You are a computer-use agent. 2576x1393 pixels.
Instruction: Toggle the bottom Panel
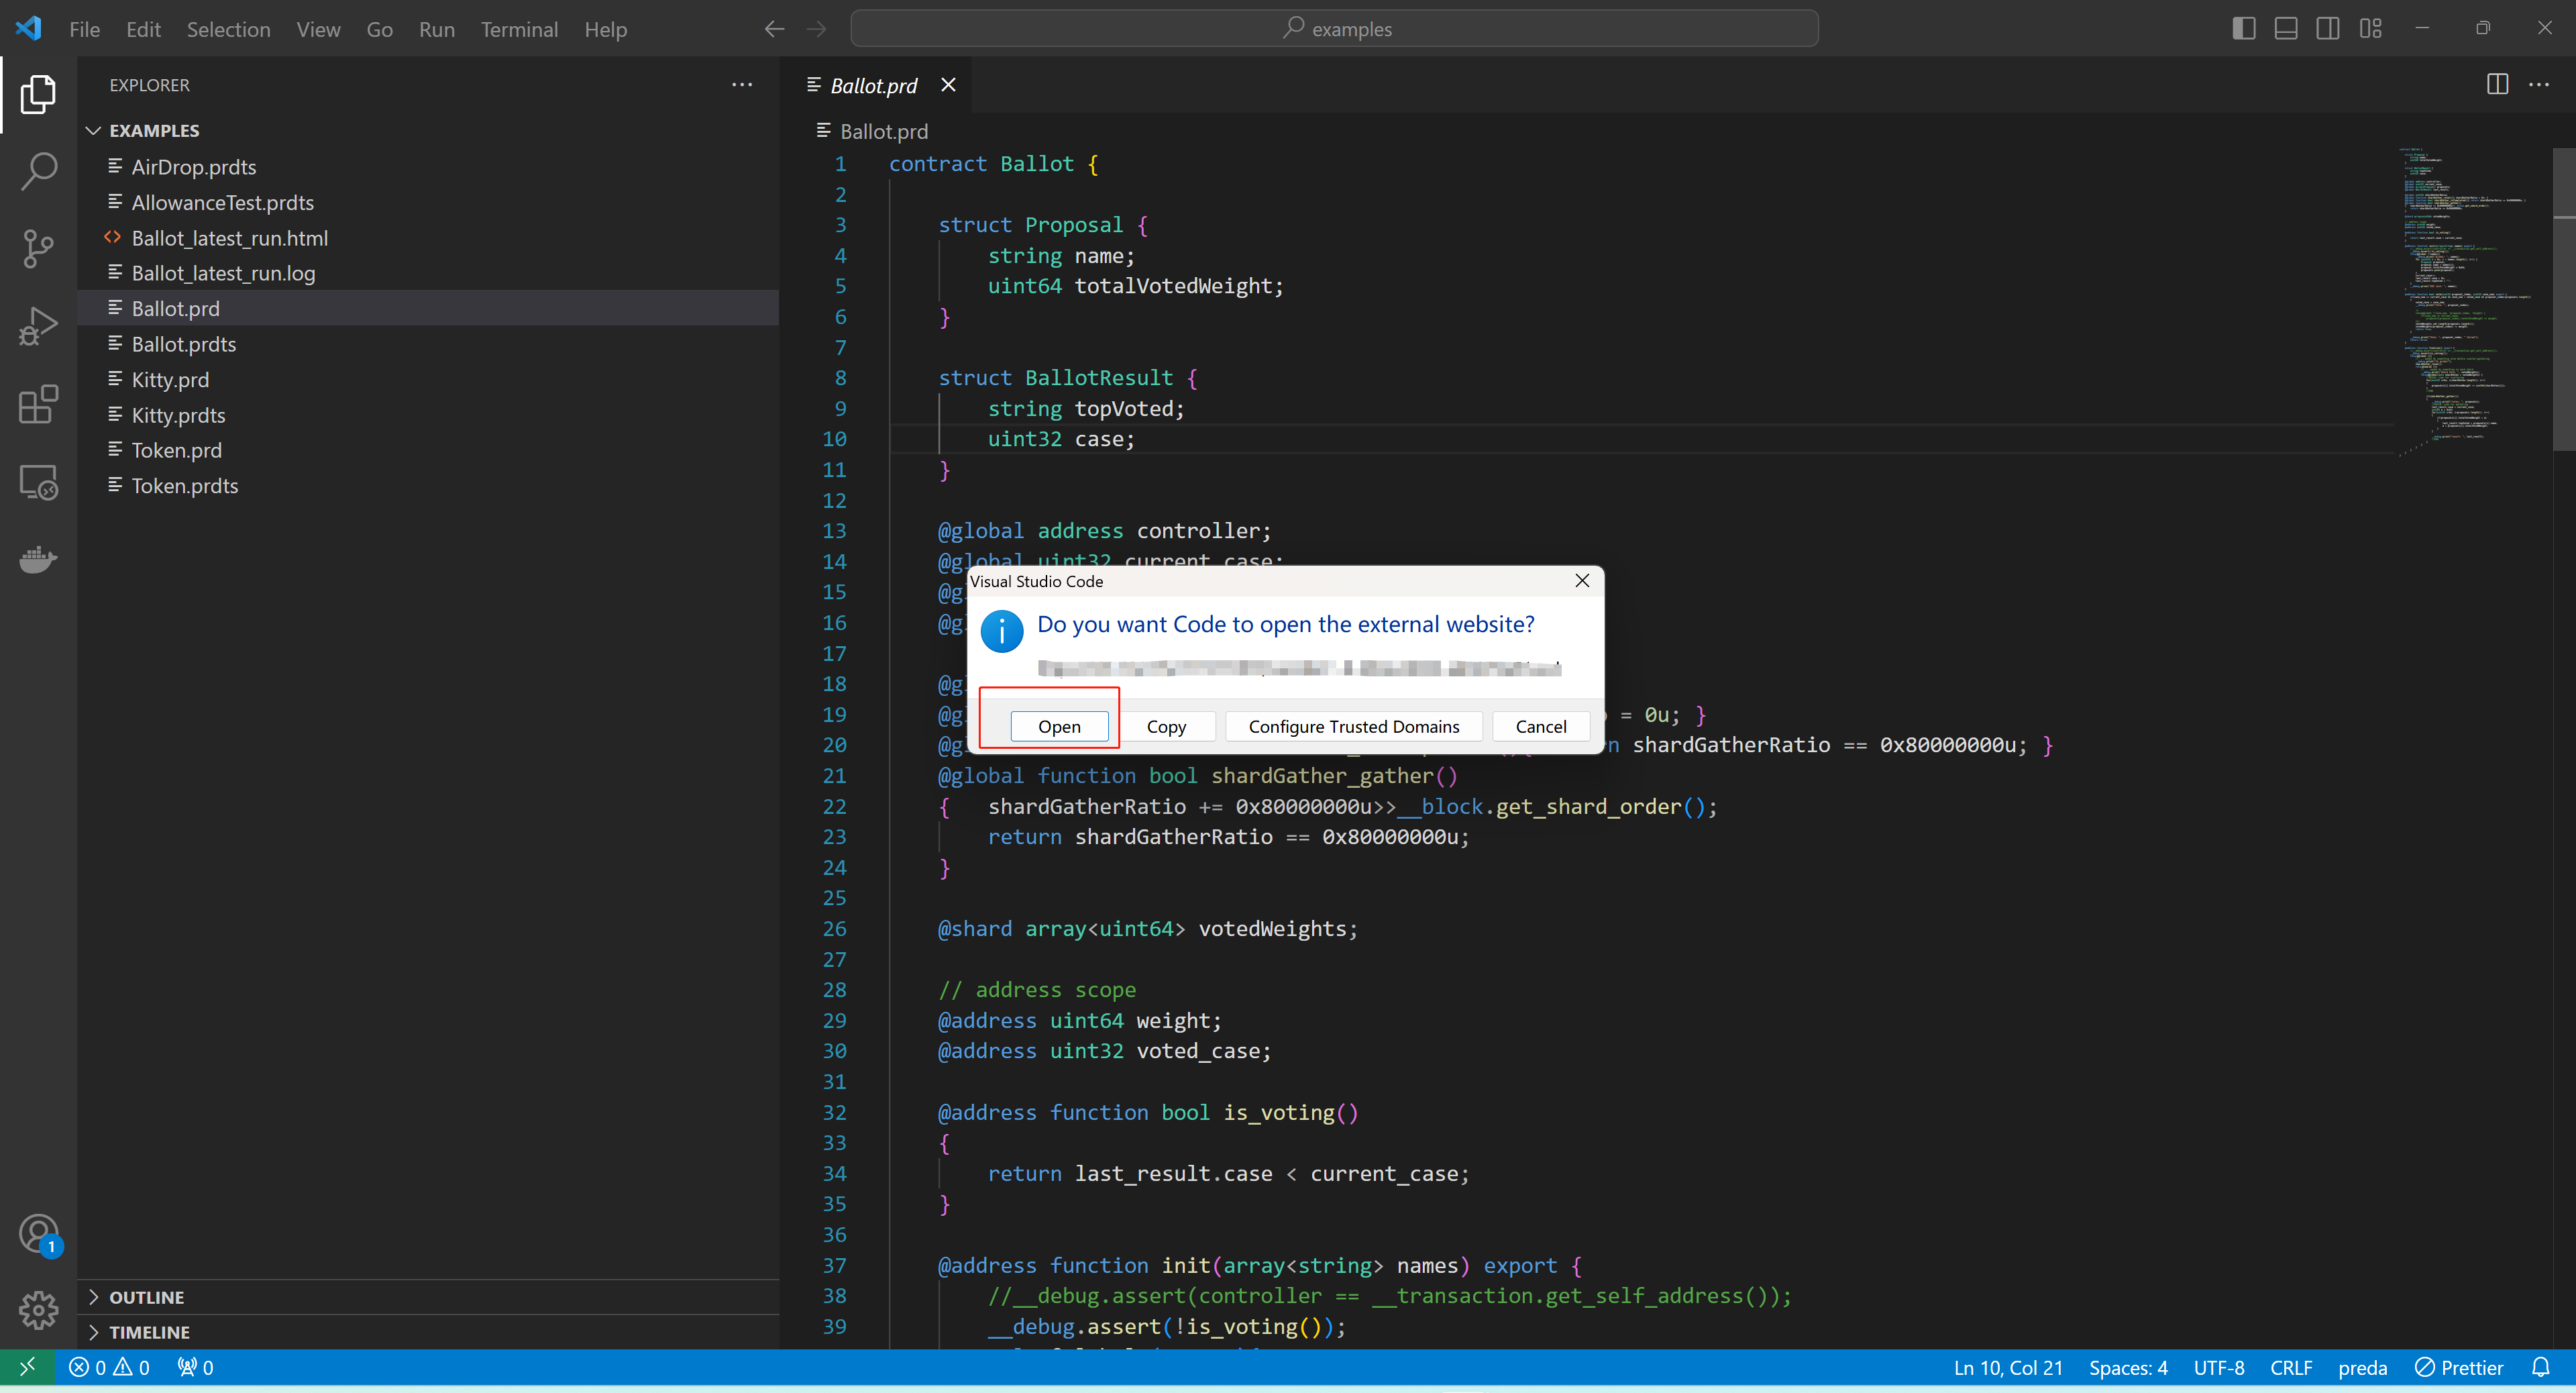[x=2286, y=28]
